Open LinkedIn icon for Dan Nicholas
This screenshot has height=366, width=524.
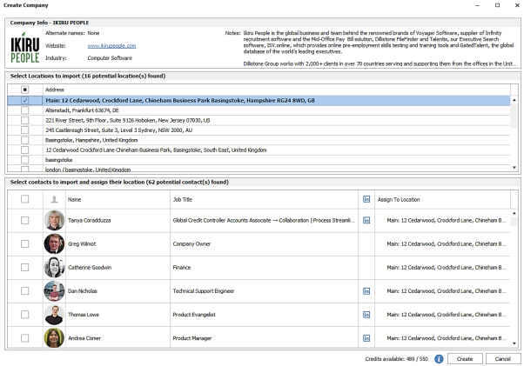[x=366, y=291]
